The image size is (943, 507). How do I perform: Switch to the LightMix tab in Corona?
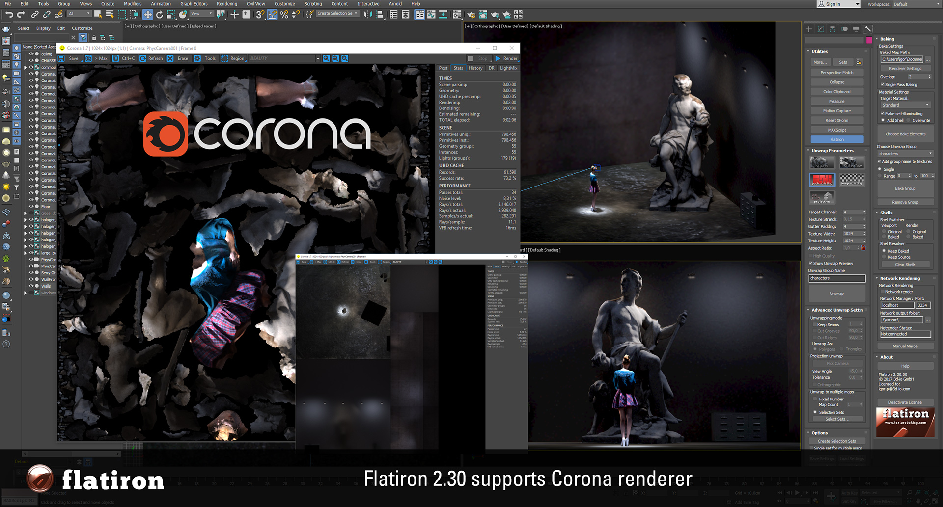click(x=508, y=68)
